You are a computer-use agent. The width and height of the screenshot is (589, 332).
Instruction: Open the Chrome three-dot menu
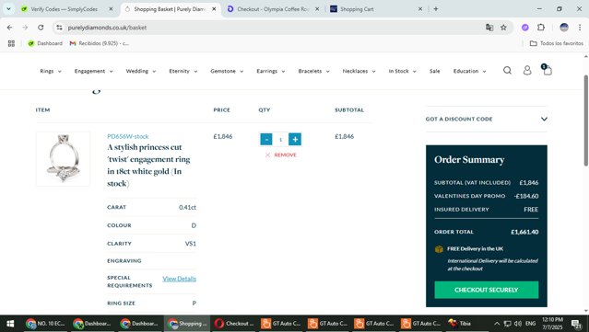coord(580,28)
